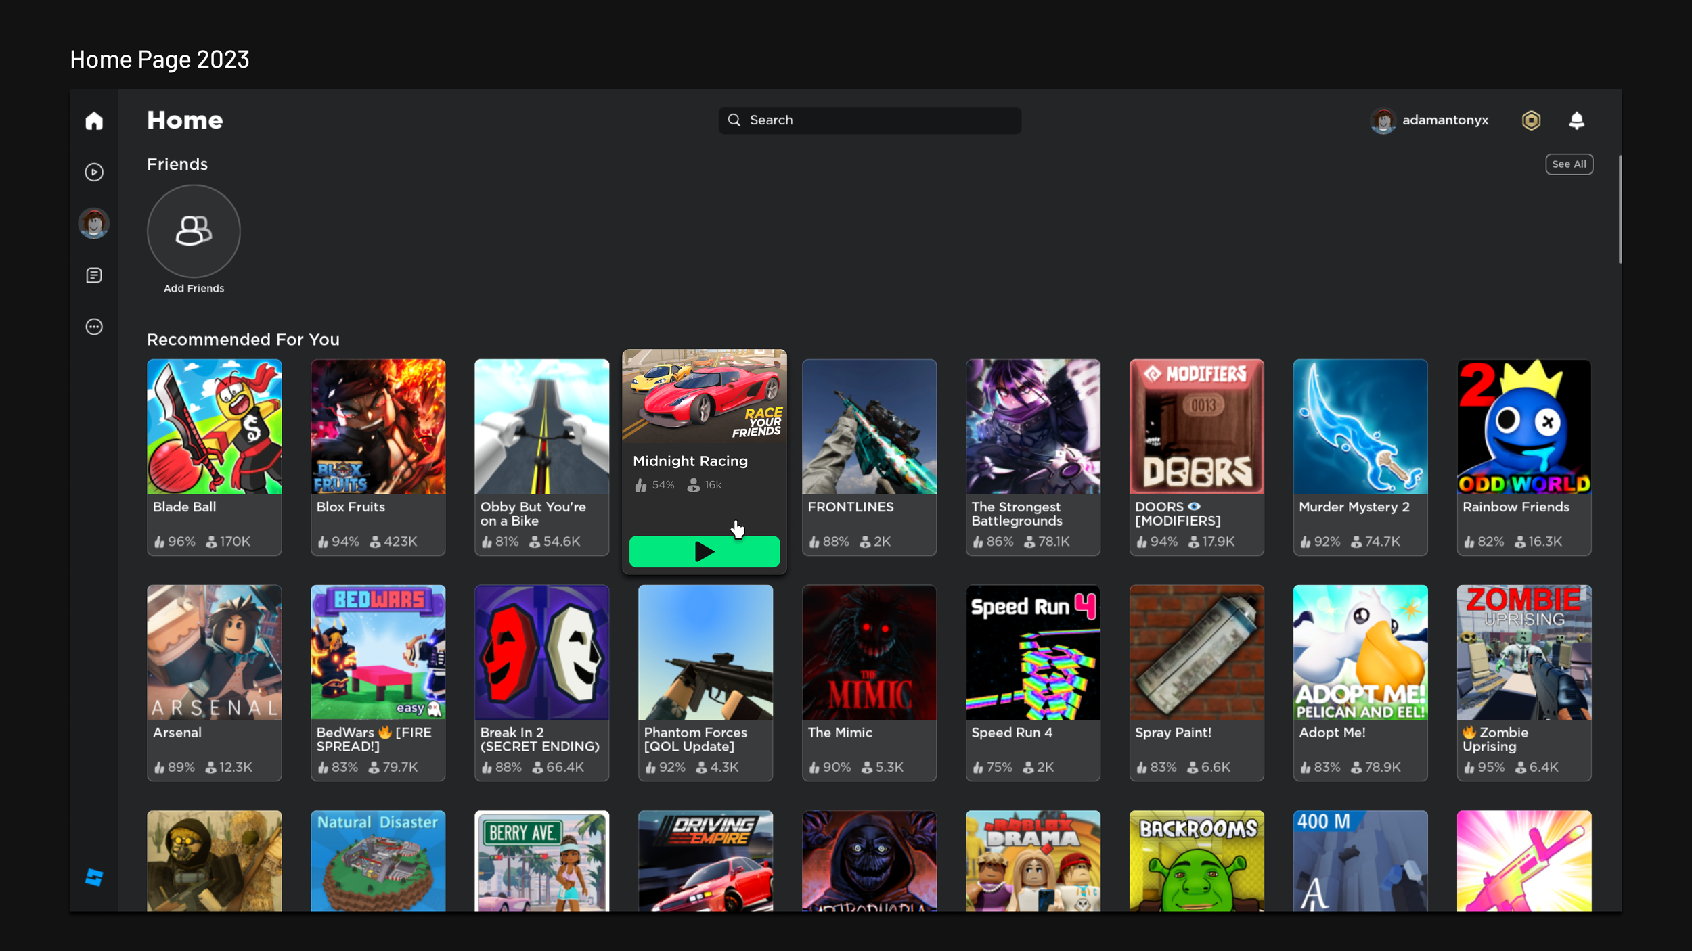Image resolution: width=1692 pixels, height=951 pixels.
Task: Open the Speed Run 4 thumbnail
Action: click(1033, 652)
